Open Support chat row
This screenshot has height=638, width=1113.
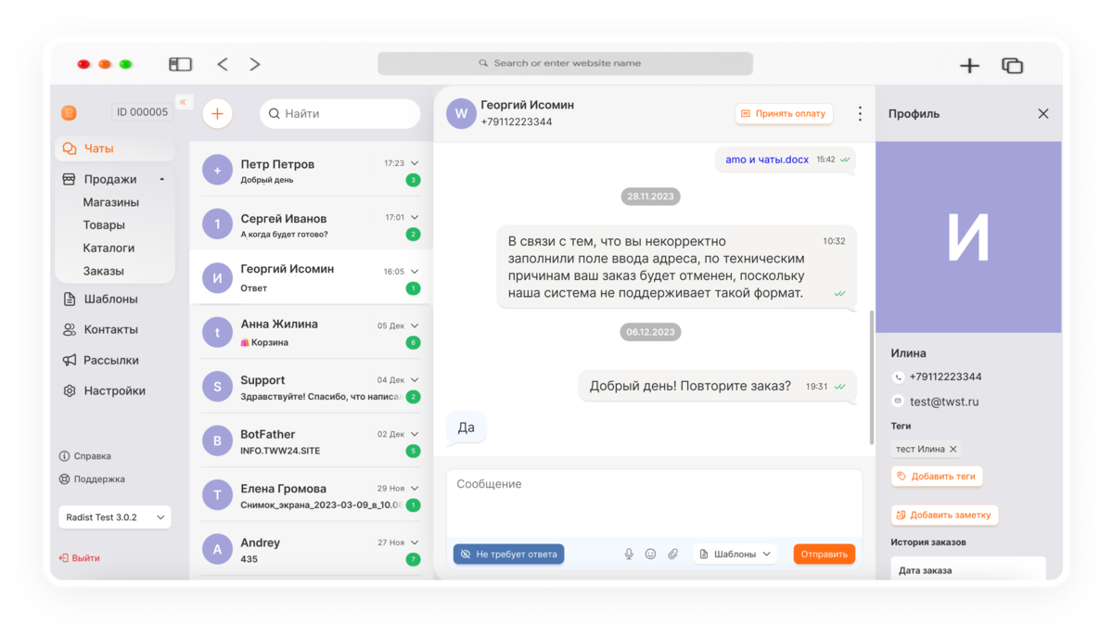[311, 387]
